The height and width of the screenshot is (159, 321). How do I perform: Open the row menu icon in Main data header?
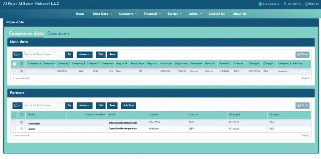(22, 64)
